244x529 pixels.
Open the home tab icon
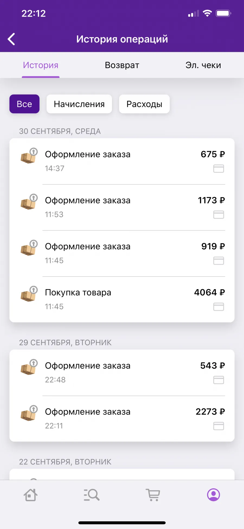pos(31,495)
